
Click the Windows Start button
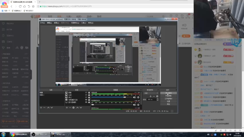pos(3,134)
